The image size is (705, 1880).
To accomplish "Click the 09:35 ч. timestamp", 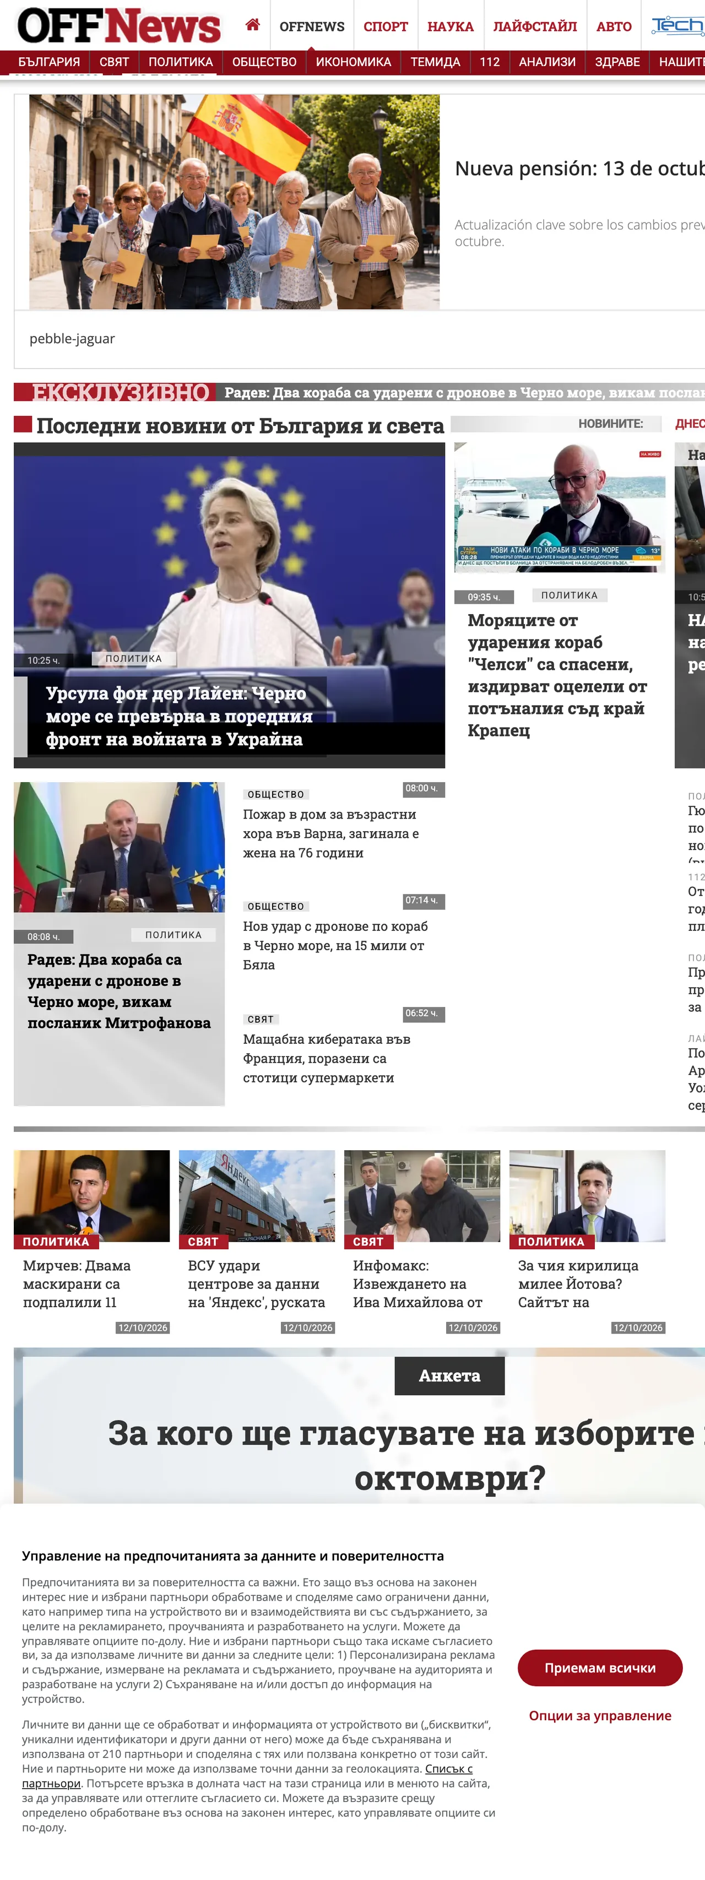I will 484,597.
